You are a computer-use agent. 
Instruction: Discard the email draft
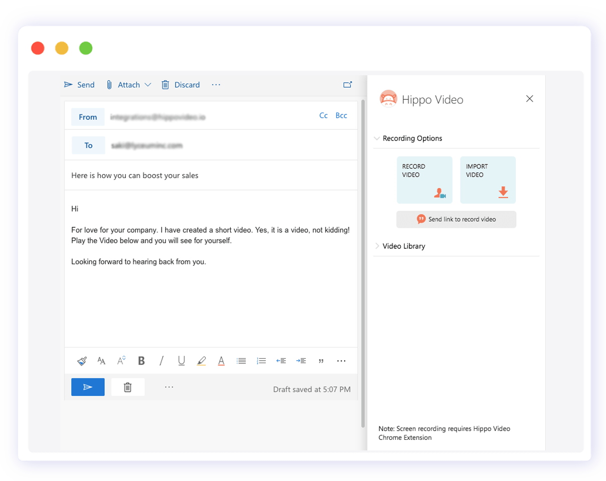click(181, 84)
